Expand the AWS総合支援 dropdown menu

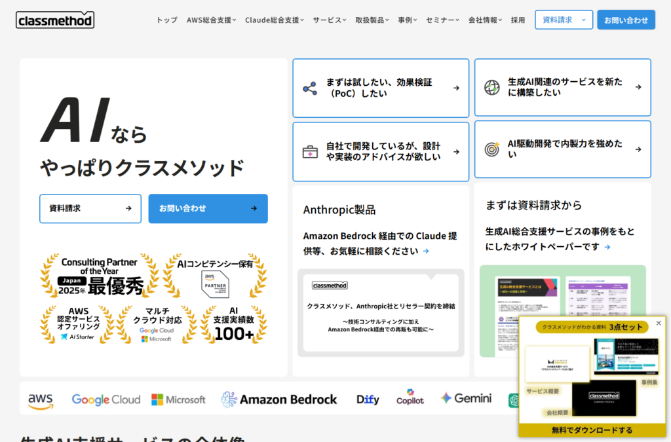212,20
